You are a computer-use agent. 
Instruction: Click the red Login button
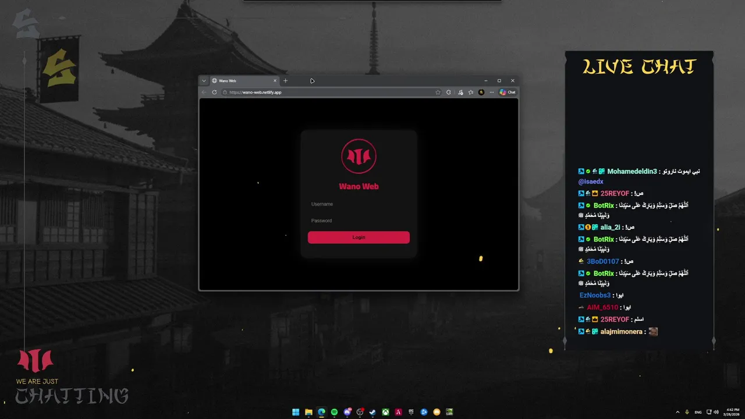359,237
